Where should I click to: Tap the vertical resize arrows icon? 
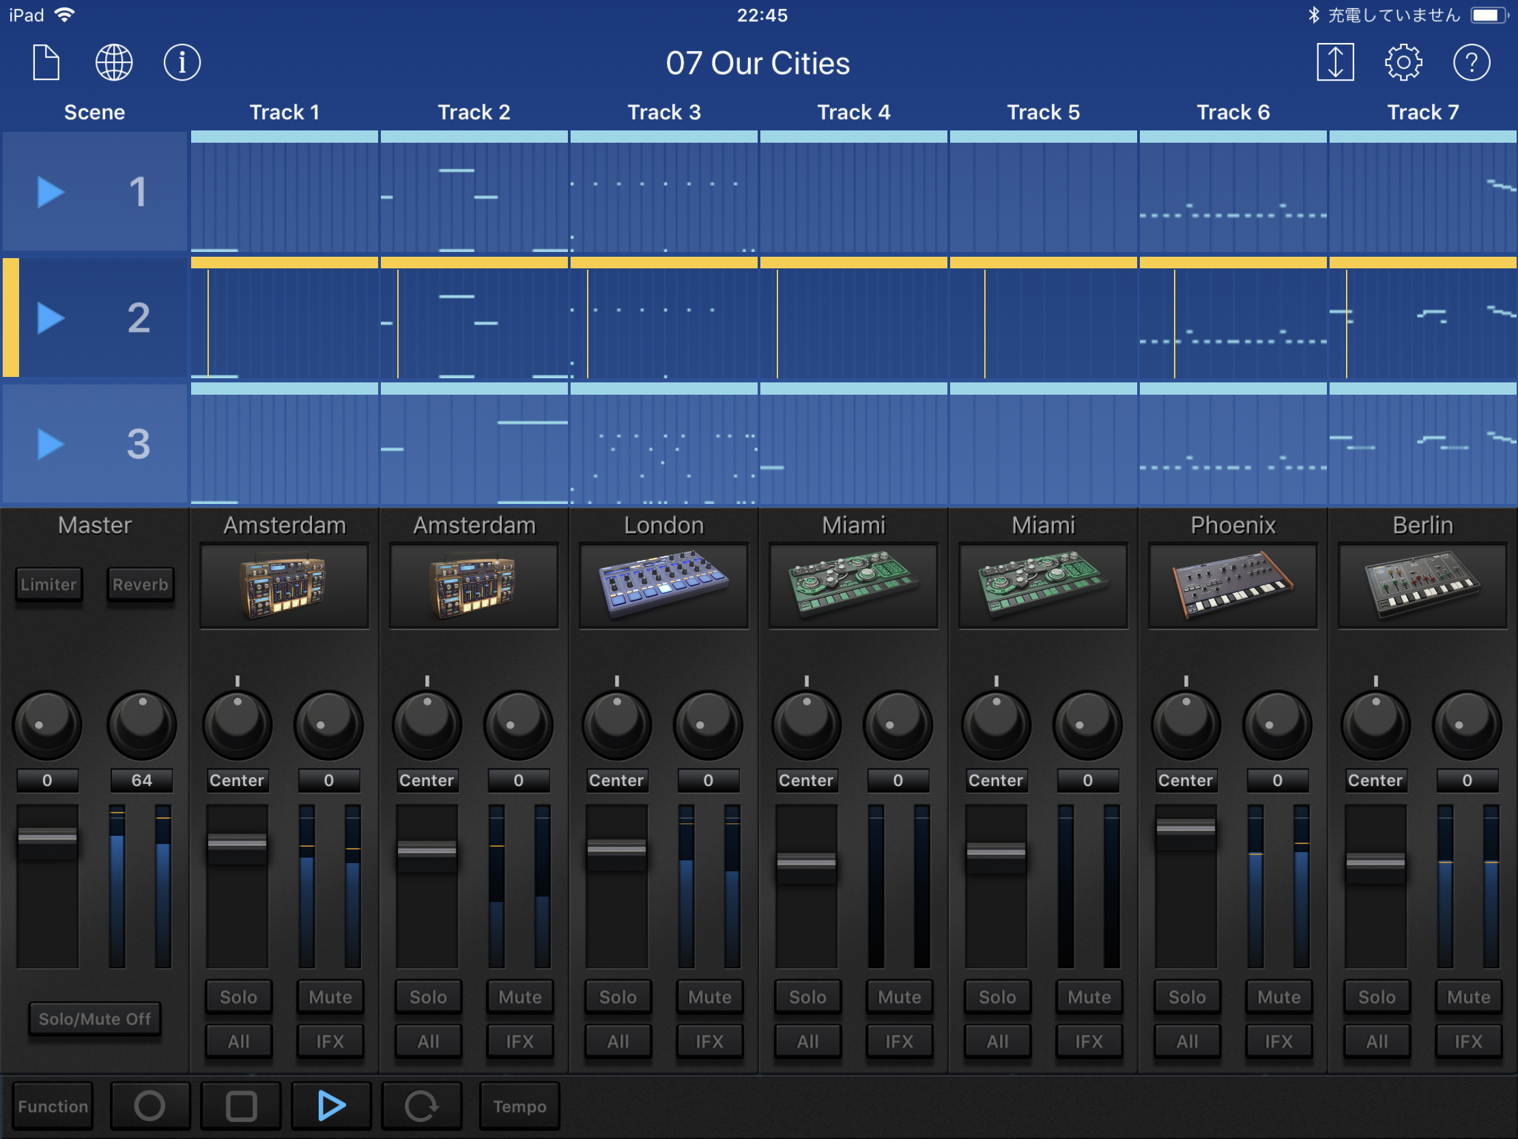click(x=1335, y=63)
